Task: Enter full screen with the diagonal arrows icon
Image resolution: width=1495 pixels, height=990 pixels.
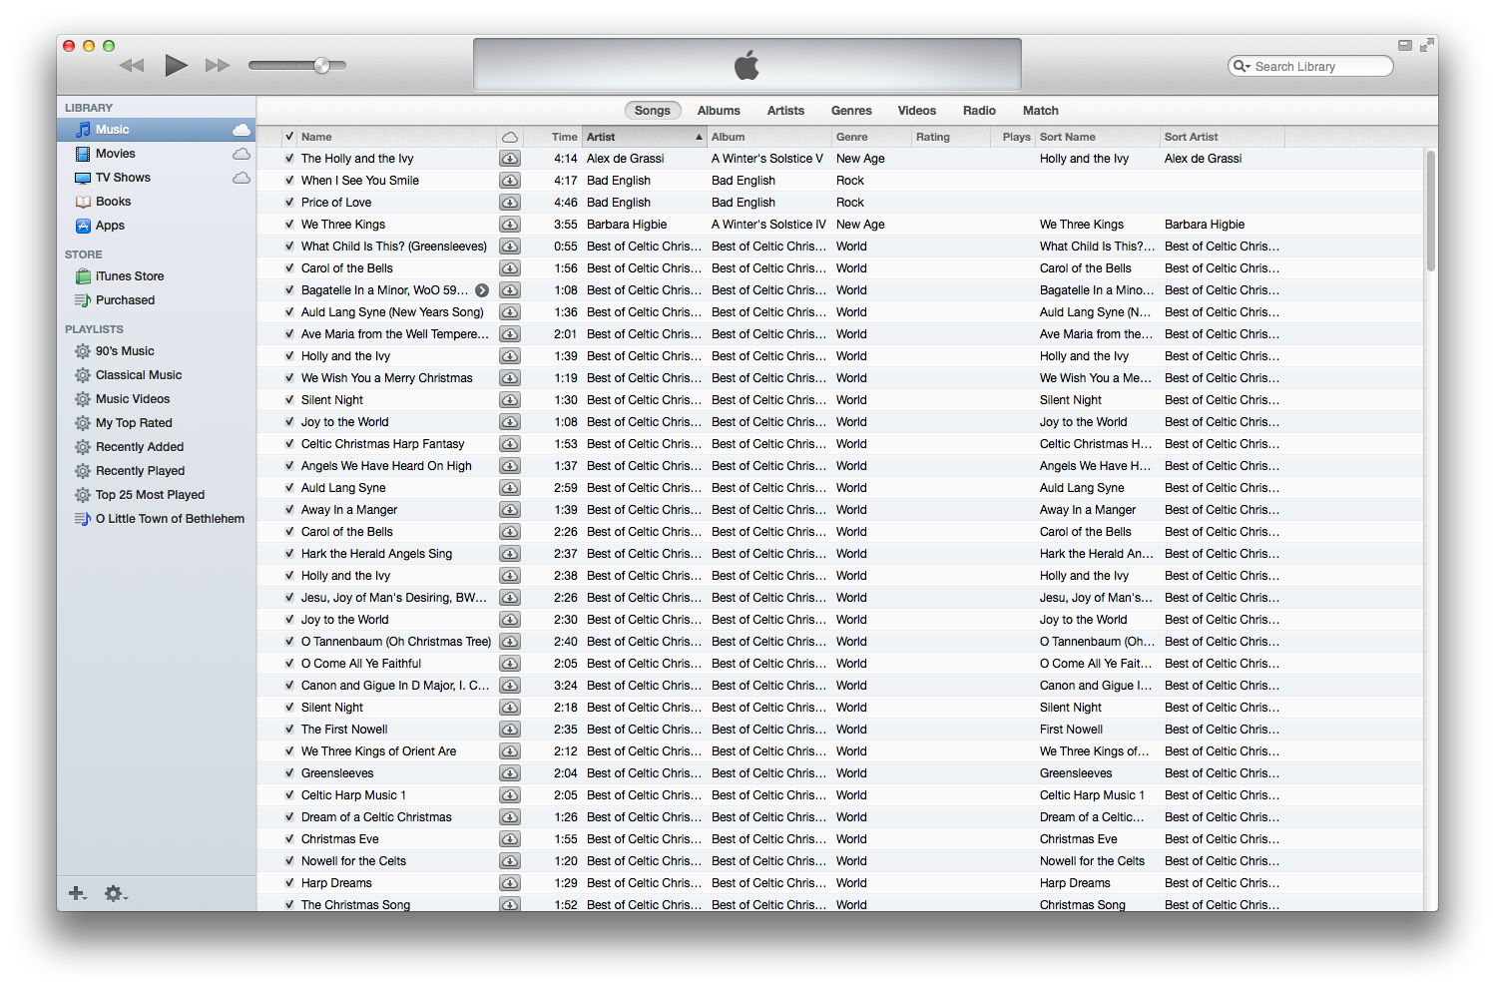Action: pyautogui.click(x=1427, y=45)
